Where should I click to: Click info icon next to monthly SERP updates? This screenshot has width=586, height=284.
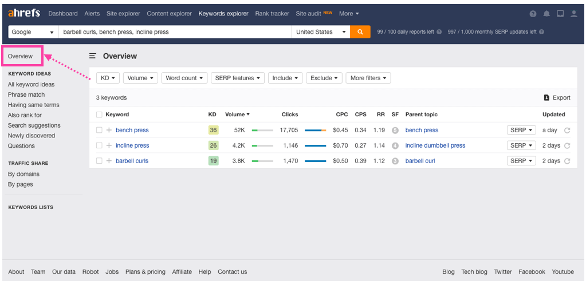[541, 32]
